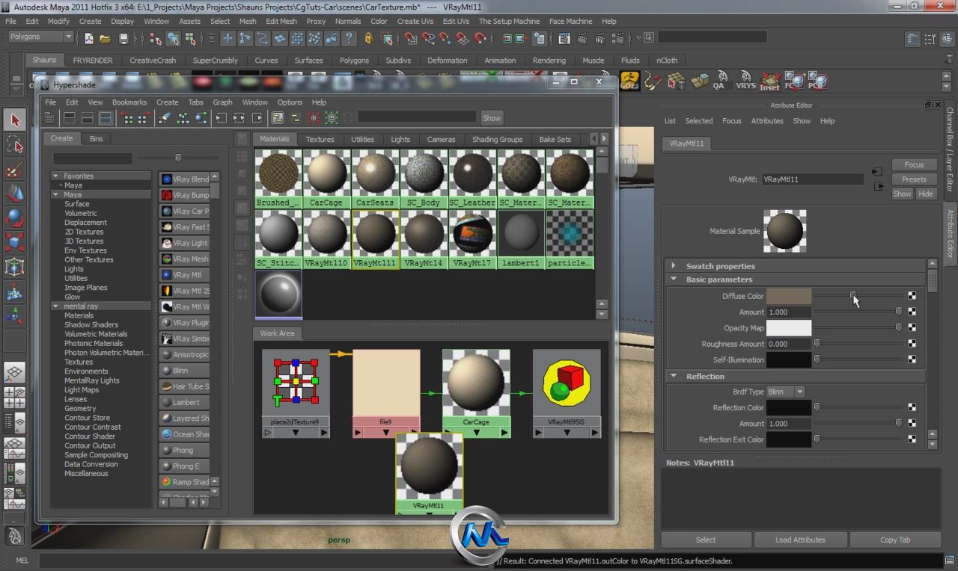Click the QA shelf icon

[x=720, y=80]
